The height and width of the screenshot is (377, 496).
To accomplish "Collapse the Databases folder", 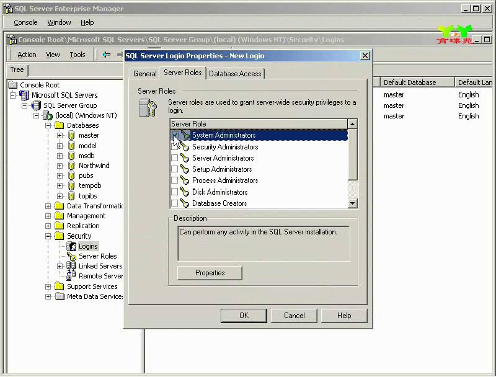I will (x=48, y=125).
